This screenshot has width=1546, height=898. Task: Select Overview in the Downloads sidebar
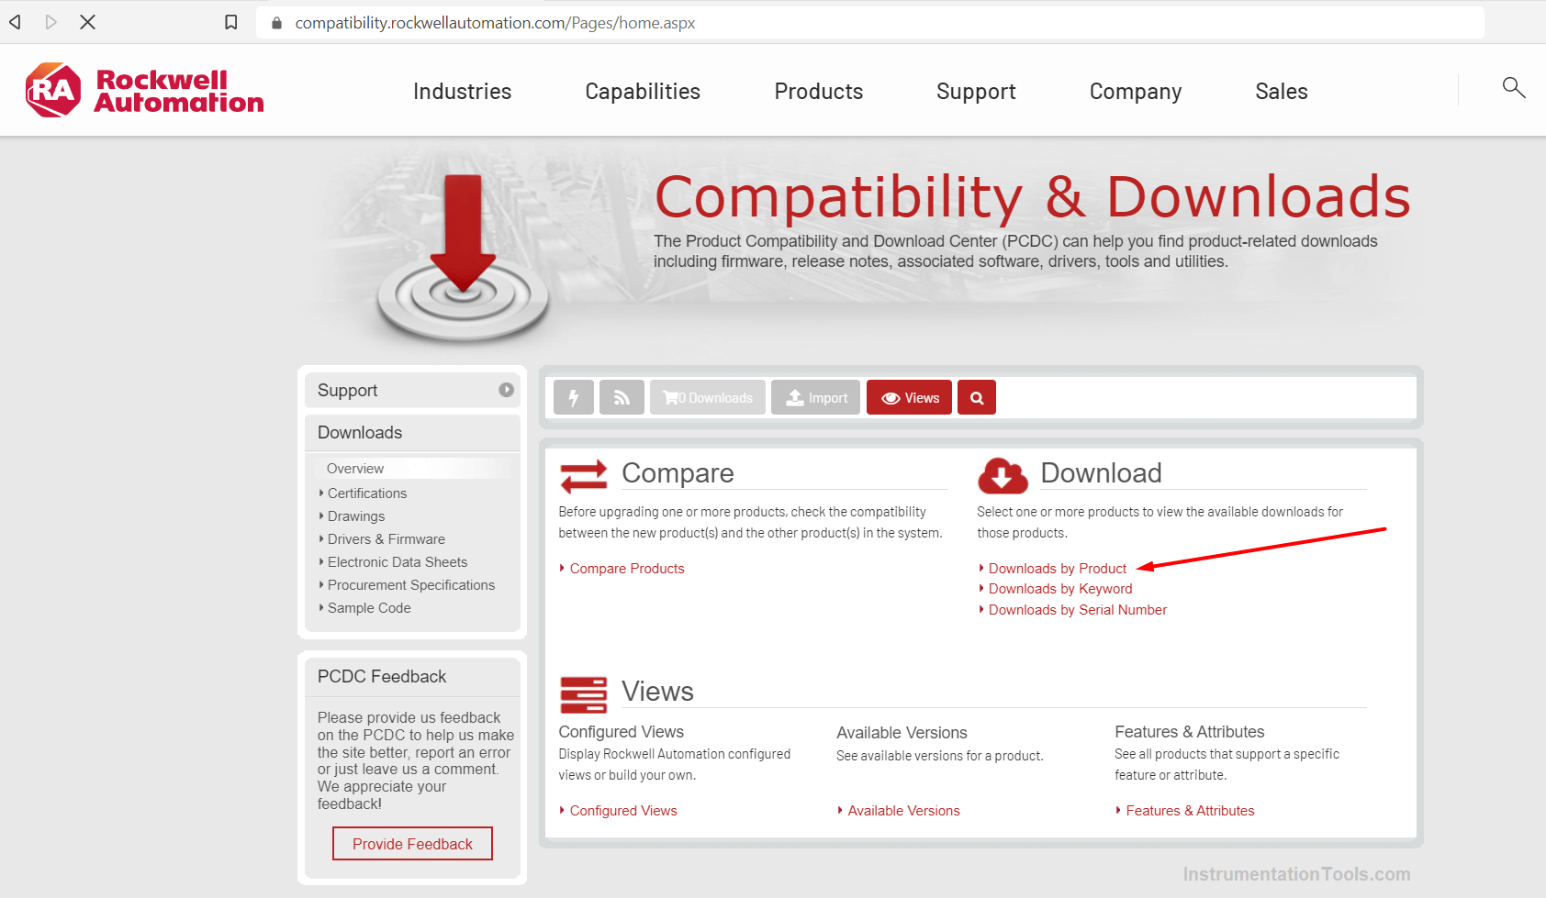355,468
